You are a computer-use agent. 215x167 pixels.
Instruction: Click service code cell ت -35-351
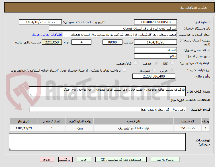[188, 128]
